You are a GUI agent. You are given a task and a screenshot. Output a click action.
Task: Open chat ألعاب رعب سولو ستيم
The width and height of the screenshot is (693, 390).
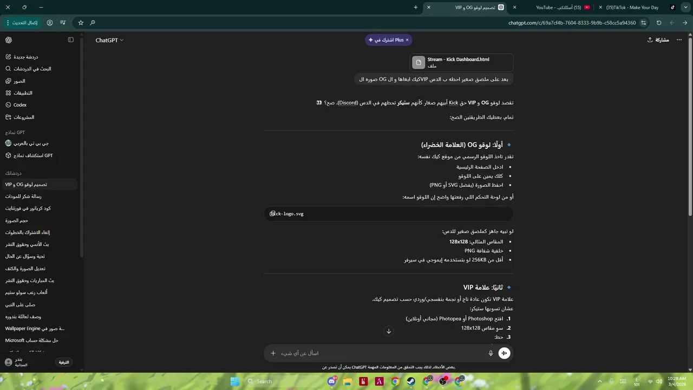click(x=40, y=292)
